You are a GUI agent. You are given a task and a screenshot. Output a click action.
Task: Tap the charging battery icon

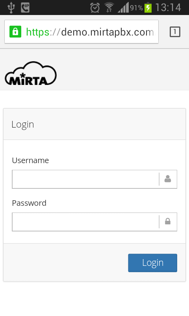tap(148, 8)
